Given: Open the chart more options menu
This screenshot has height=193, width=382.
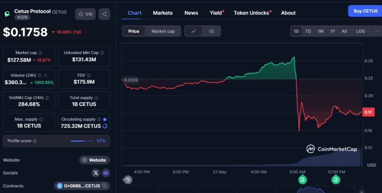Looking at the screenshot, I should tap(377, 31).
